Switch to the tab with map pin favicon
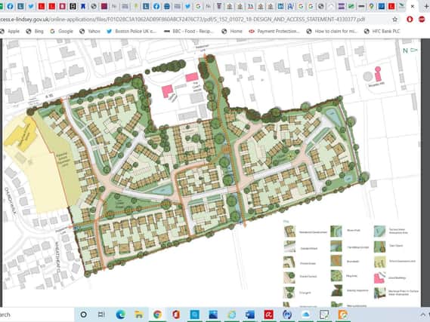 [x=371, y=6]
